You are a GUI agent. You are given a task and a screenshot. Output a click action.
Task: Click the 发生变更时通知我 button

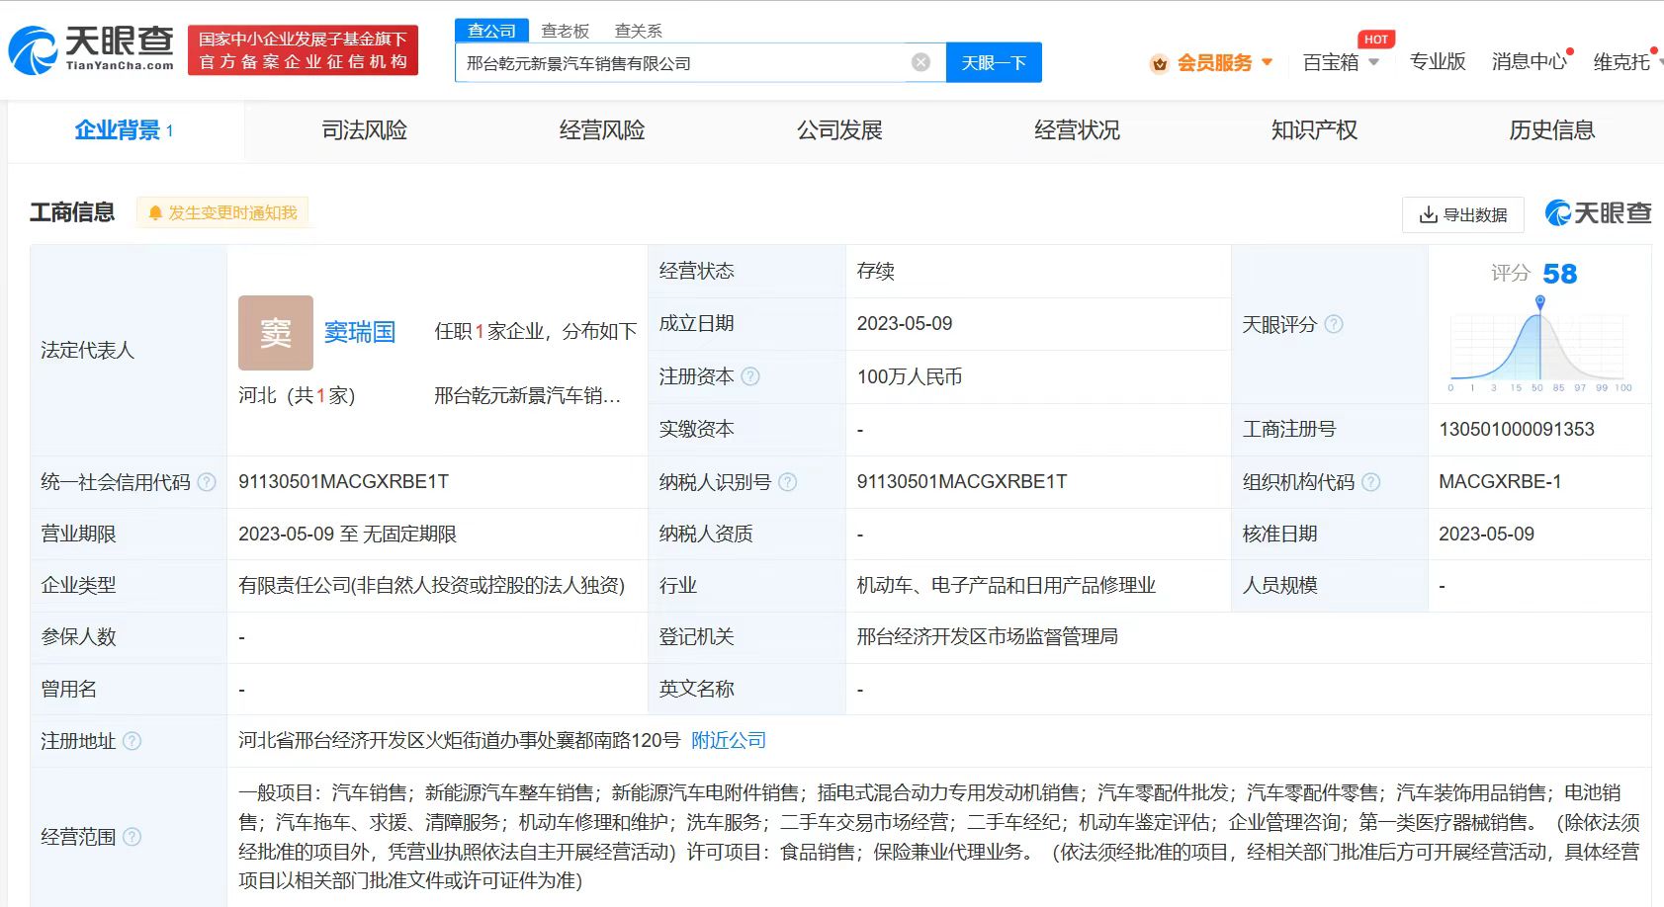click(222, 212)
